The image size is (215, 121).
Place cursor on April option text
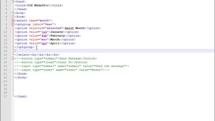(55, 43)
